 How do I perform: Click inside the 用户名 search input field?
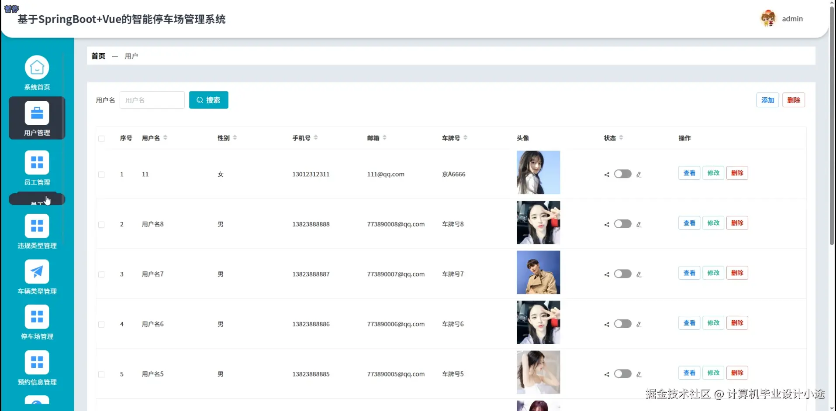pyautogui.click(x=152, y=100)
